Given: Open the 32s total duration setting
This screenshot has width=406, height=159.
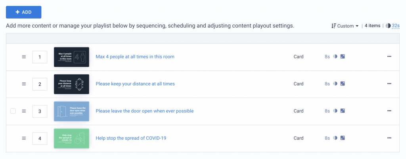Looking at the screenshot, I should click(x=396, y=26).
